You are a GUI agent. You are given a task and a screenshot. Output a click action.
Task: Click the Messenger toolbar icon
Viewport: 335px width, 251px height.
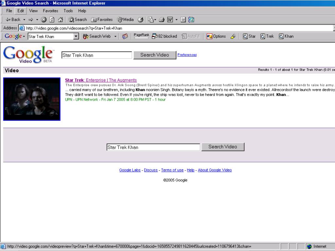191,20
